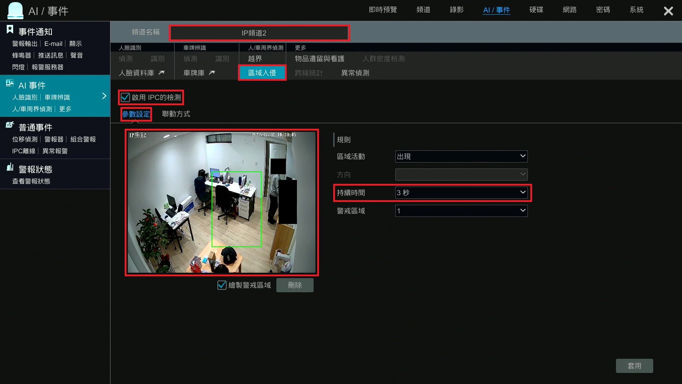Open sidebar 車牌辨識 link

coord(57,97)
